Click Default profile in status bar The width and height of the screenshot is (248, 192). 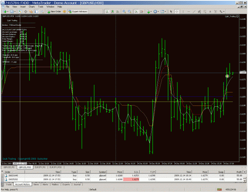[93, 190]
